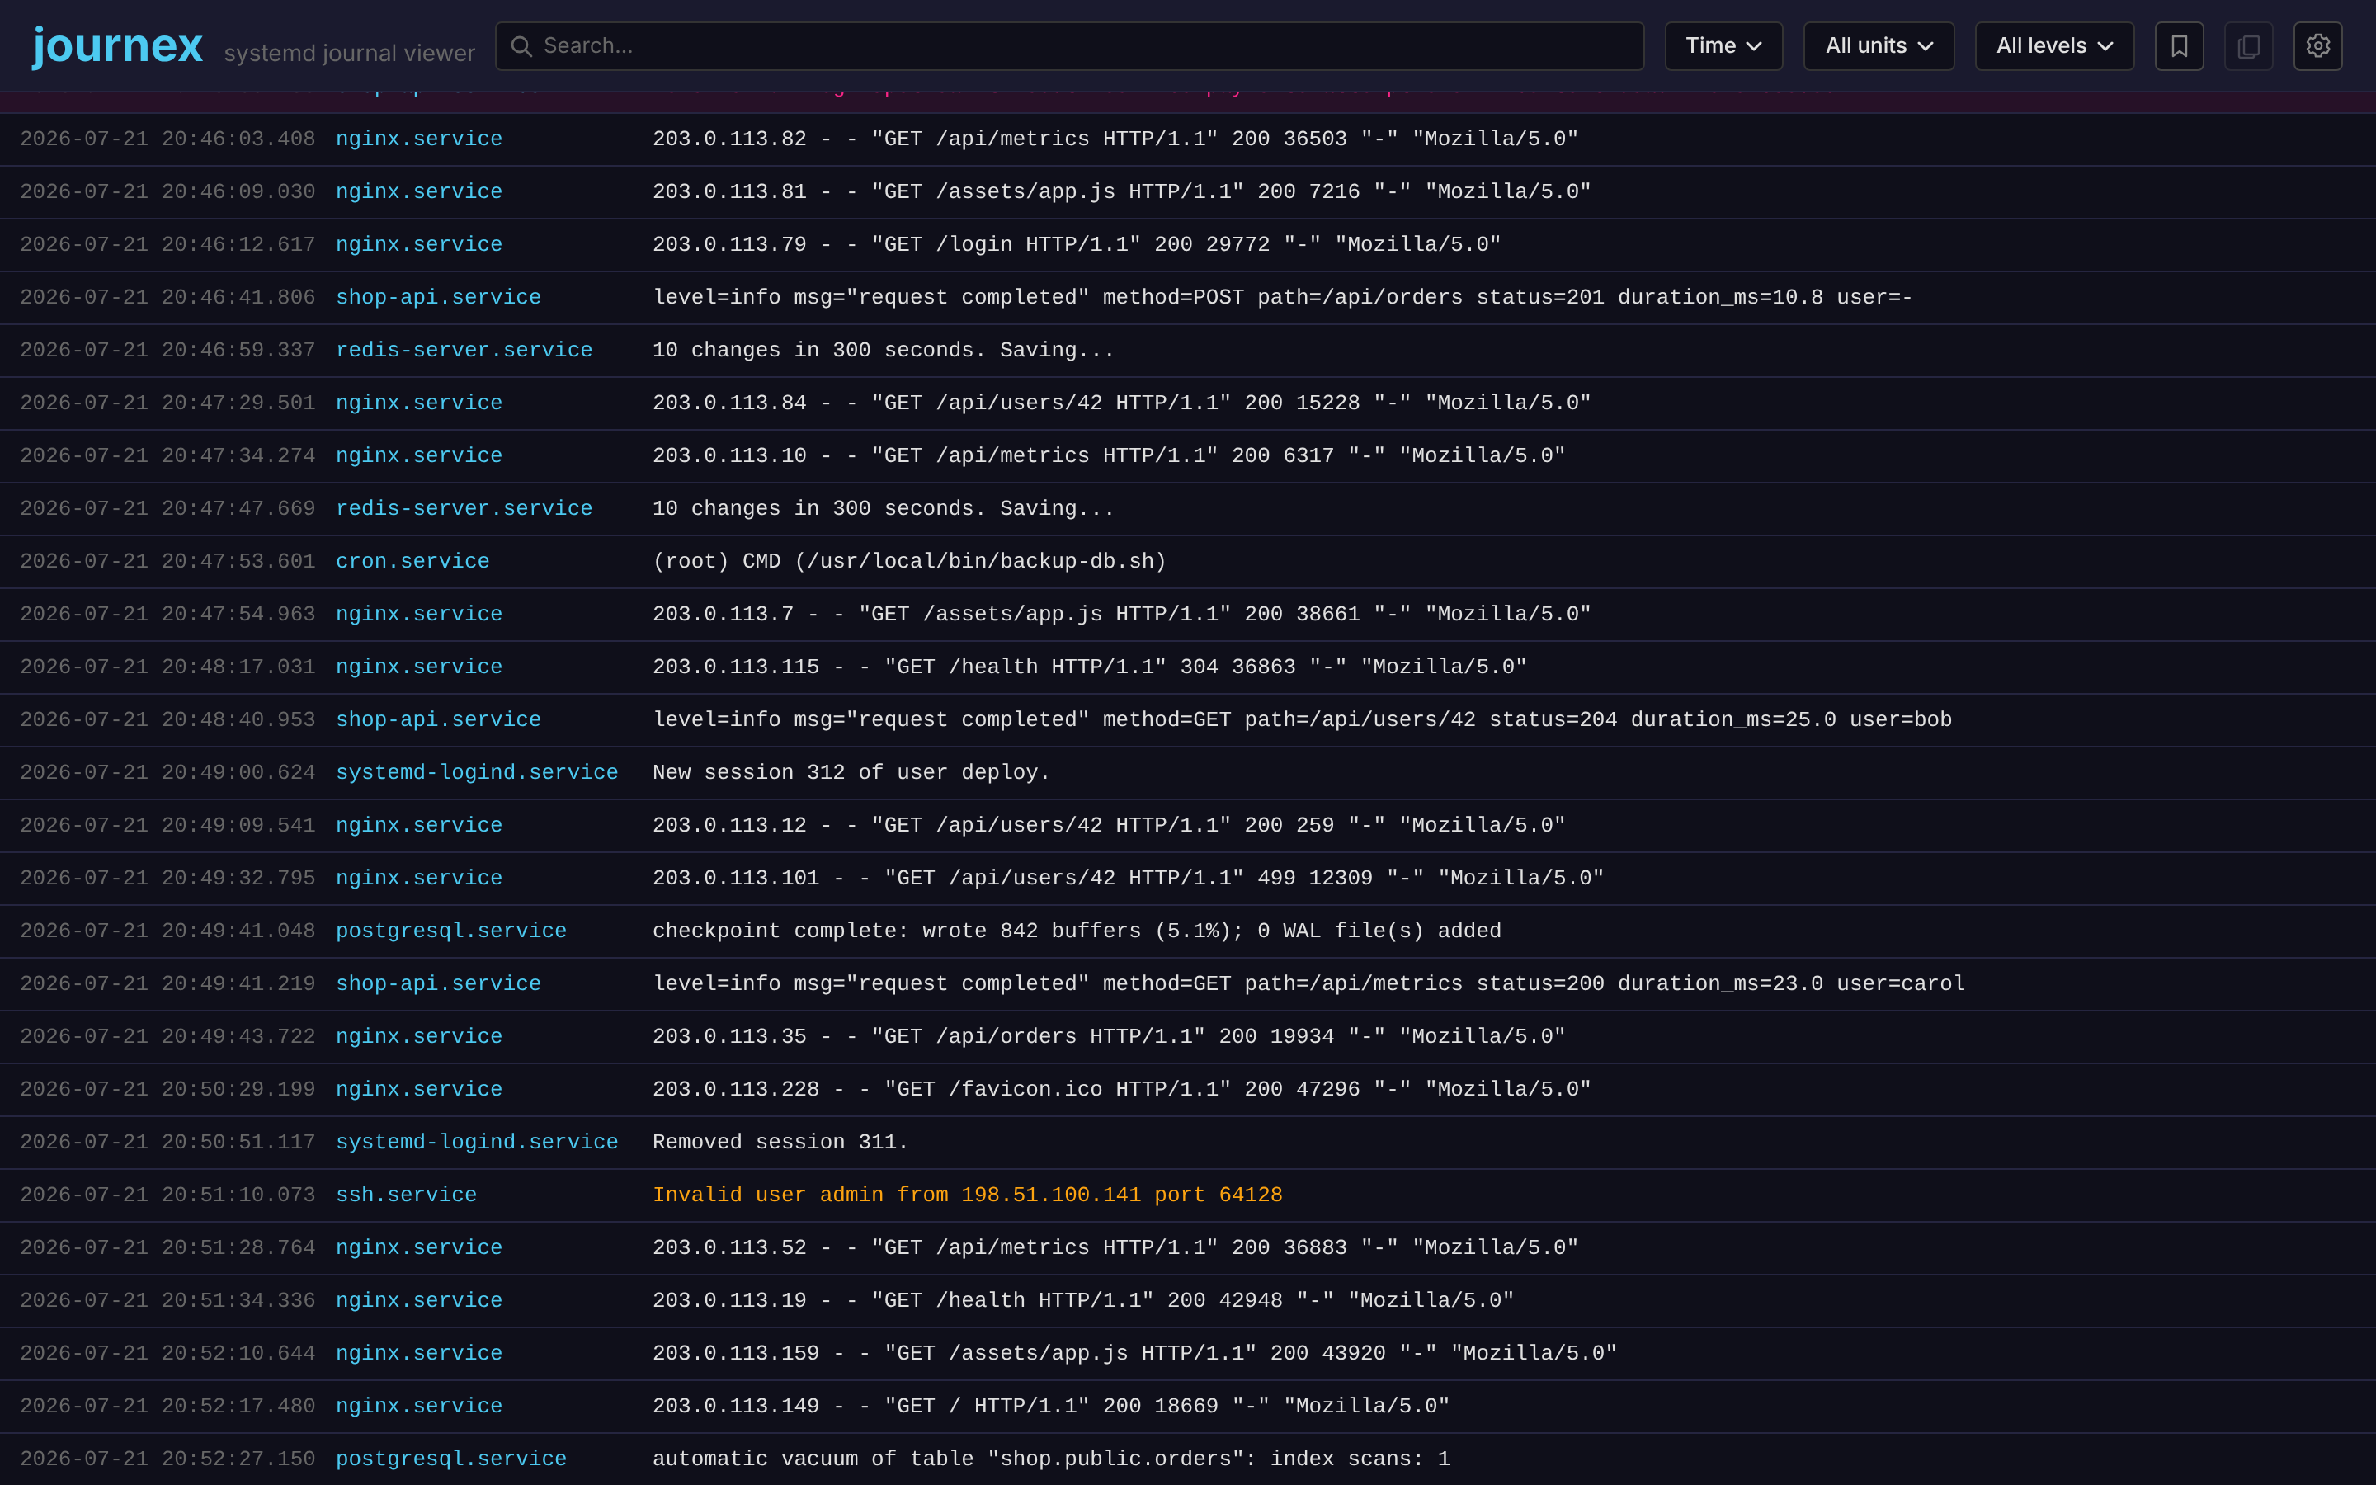Click shop-api.service in the 20:46:41.806 row
This screenshot has width=2376, height=1485.
click(x=439, y=298)
